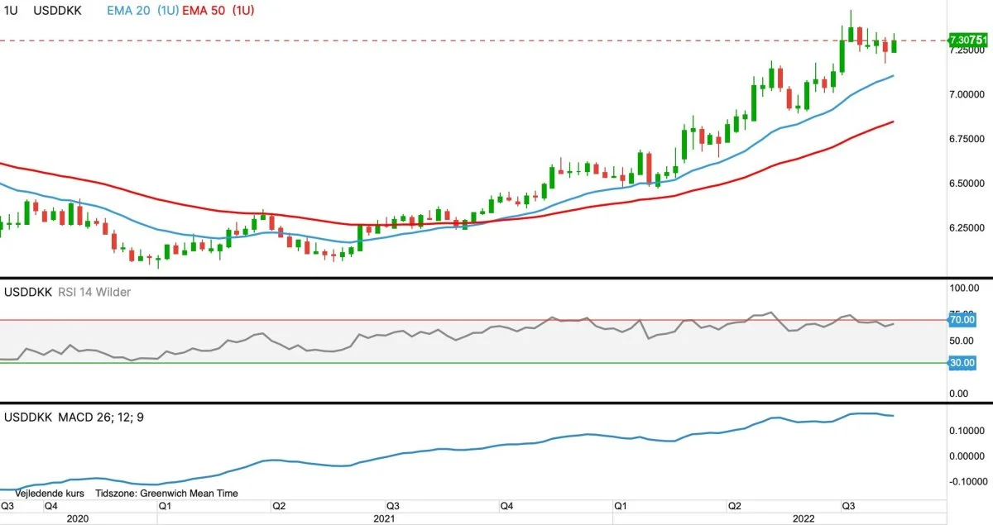Click the current price tag 7.30751
The width and height of the screenshot is (993, 525).
coord(969,40)
